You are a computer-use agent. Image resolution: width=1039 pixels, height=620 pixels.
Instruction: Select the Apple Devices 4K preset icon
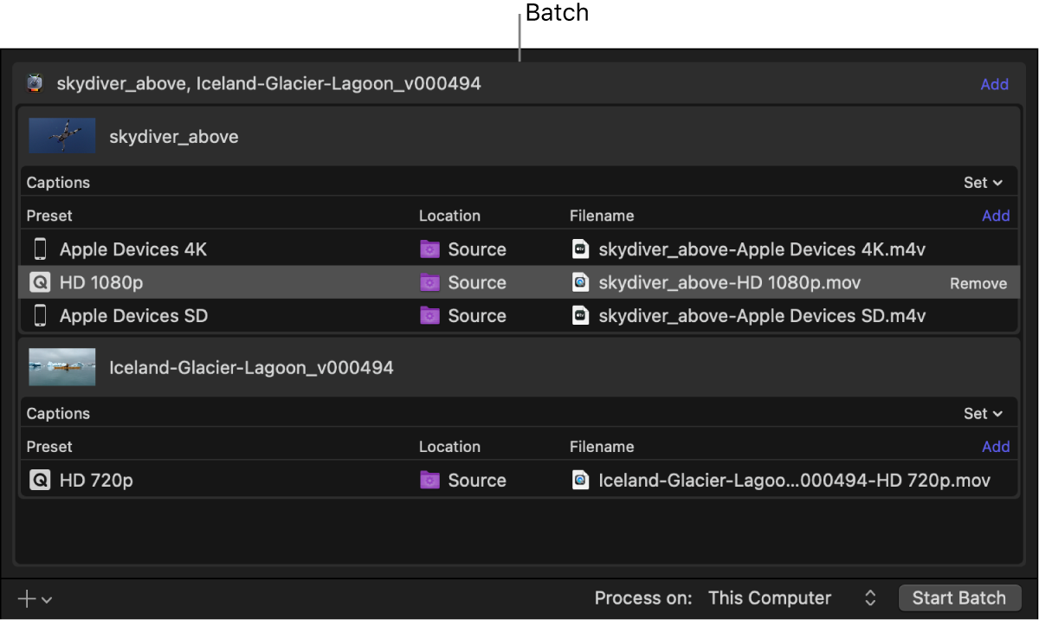coord(40,249)
